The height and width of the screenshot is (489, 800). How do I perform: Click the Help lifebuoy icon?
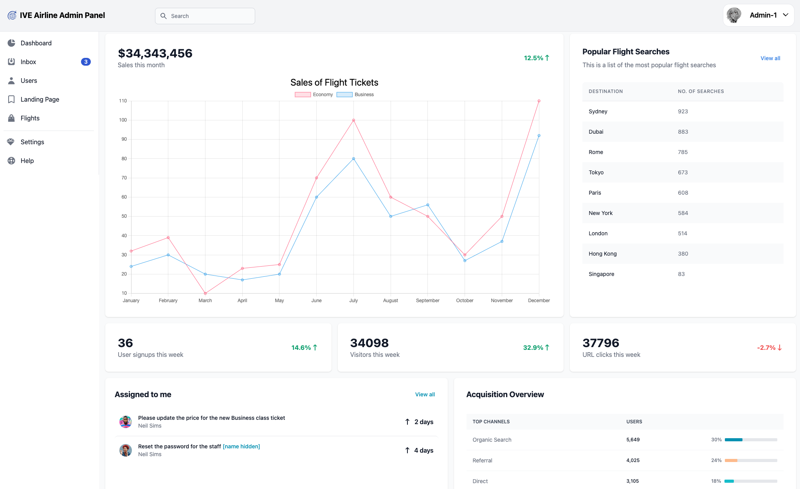11,161
